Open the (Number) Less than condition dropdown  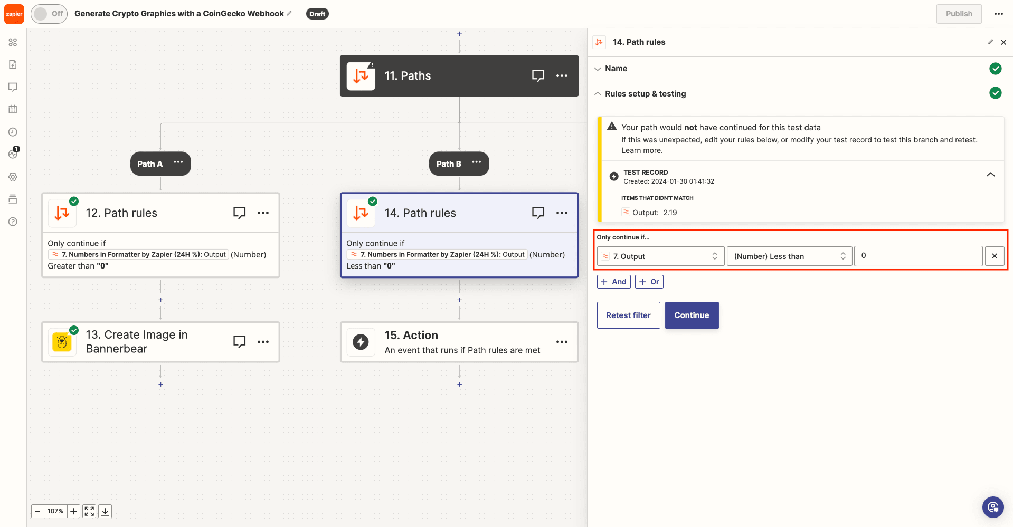[789, 256]
